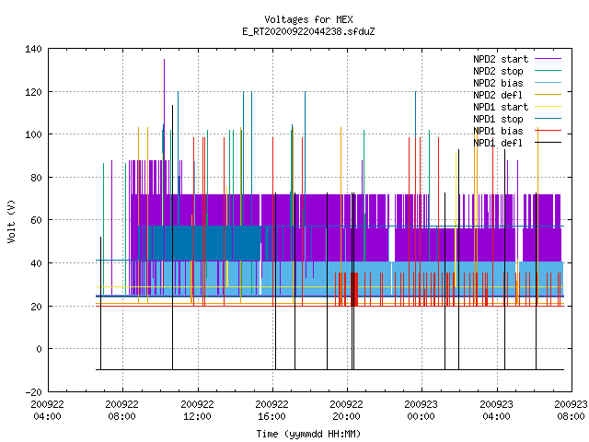
Task: Click the x-axis tick label 200922 16:00
Action: (x=271, y=411)
